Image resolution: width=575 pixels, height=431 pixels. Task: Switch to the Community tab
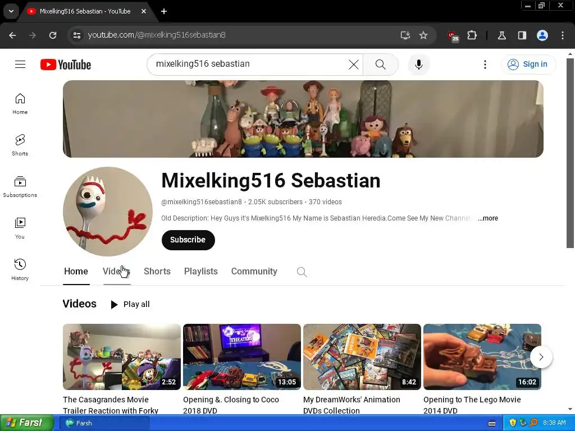[254, 272]
